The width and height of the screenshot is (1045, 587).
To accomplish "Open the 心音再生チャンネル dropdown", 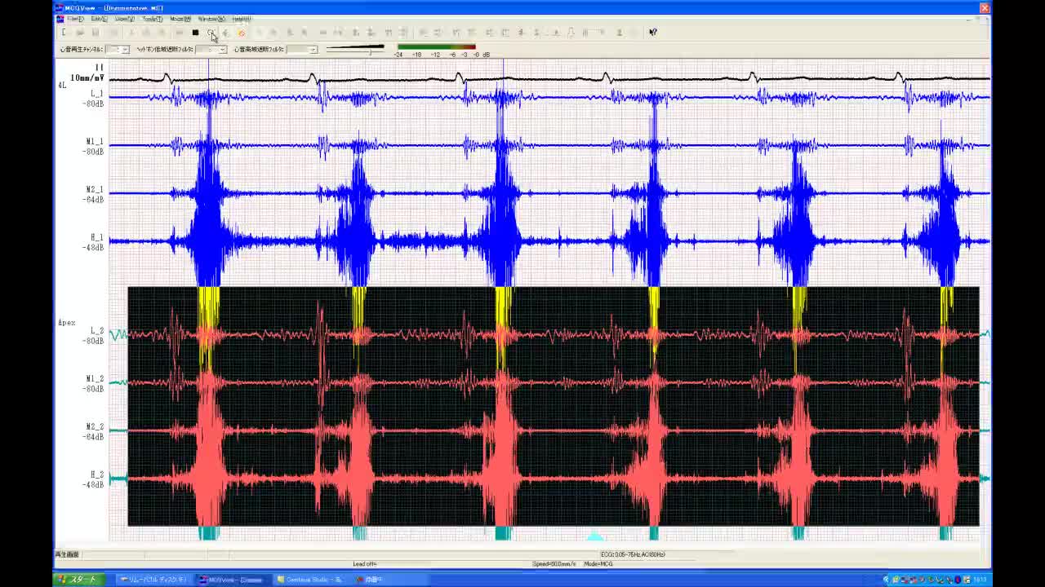I will (125, 50).
